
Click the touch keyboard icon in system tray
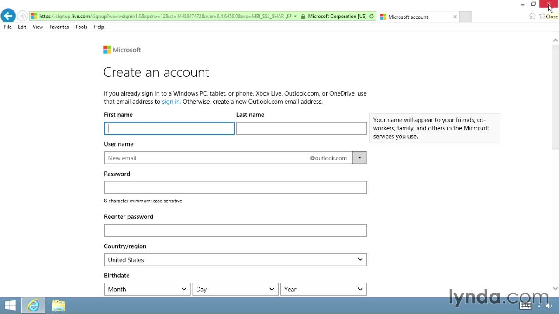pyautogui.click(x=526, y=306)
